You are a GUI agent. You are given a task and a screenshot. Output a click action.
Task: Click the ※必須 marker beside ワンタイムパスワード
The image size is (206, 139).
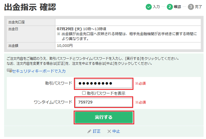coord(141,102)
